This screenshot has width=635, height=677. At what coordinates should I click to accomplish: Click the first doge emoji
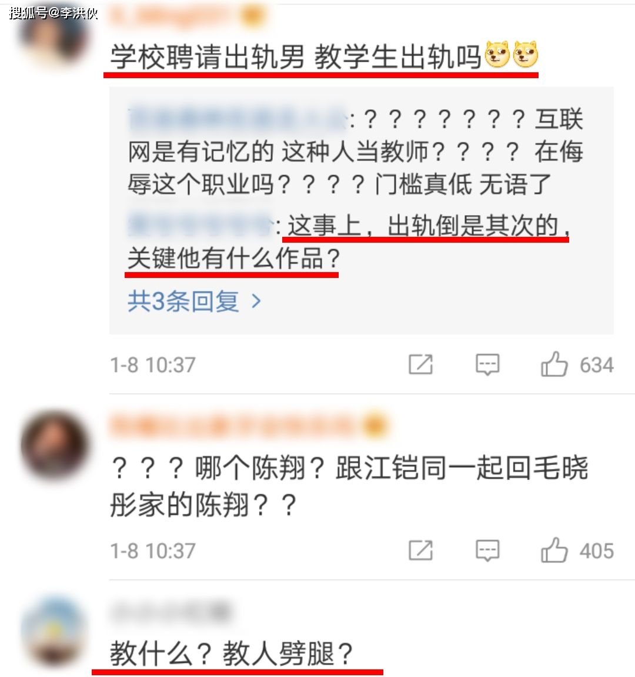click(x=497, y=55)
